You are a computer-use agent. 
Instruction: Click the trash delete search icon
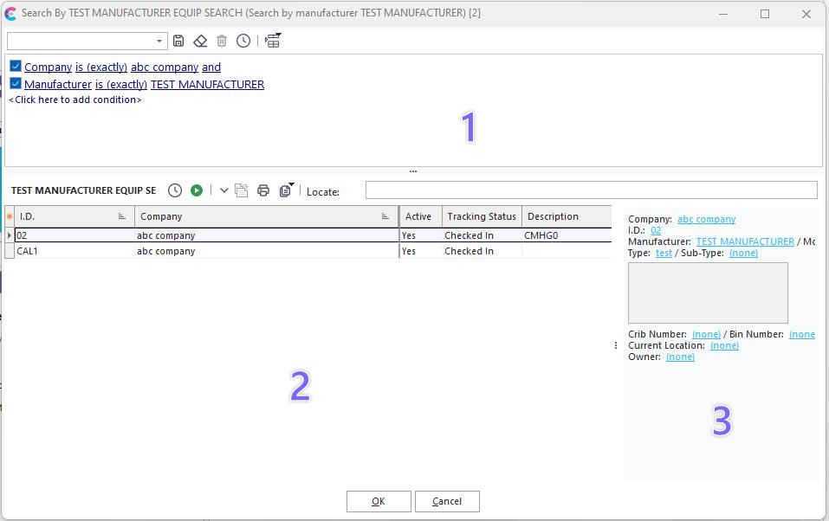pos(222,41)
